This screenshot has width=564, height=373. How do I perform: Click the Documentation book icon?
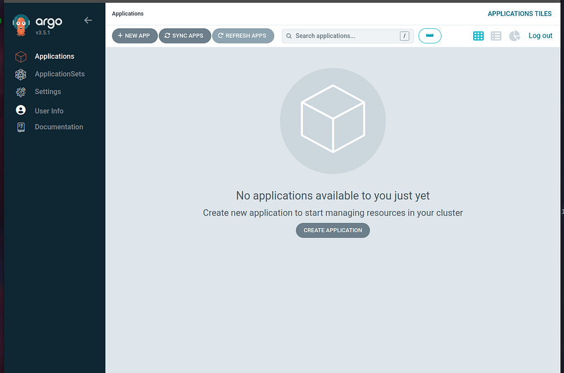(21, 127)
